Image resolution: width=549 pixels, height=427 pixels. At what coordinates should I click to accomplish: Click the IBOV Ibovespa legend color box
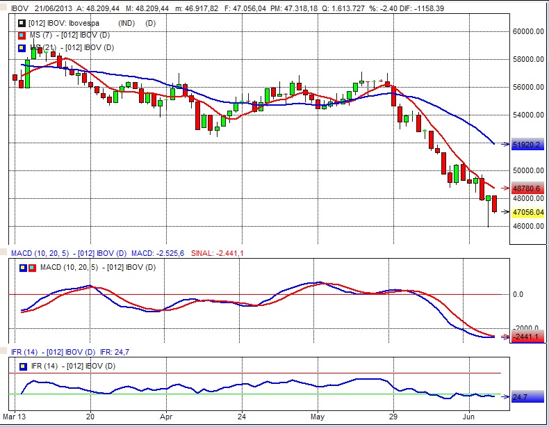coord(22,23)
